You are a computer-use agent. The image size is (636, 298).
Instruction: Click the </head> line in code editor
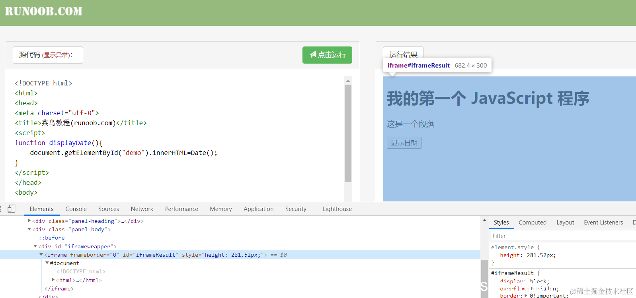pyautogui.click(x=28, y=182)
